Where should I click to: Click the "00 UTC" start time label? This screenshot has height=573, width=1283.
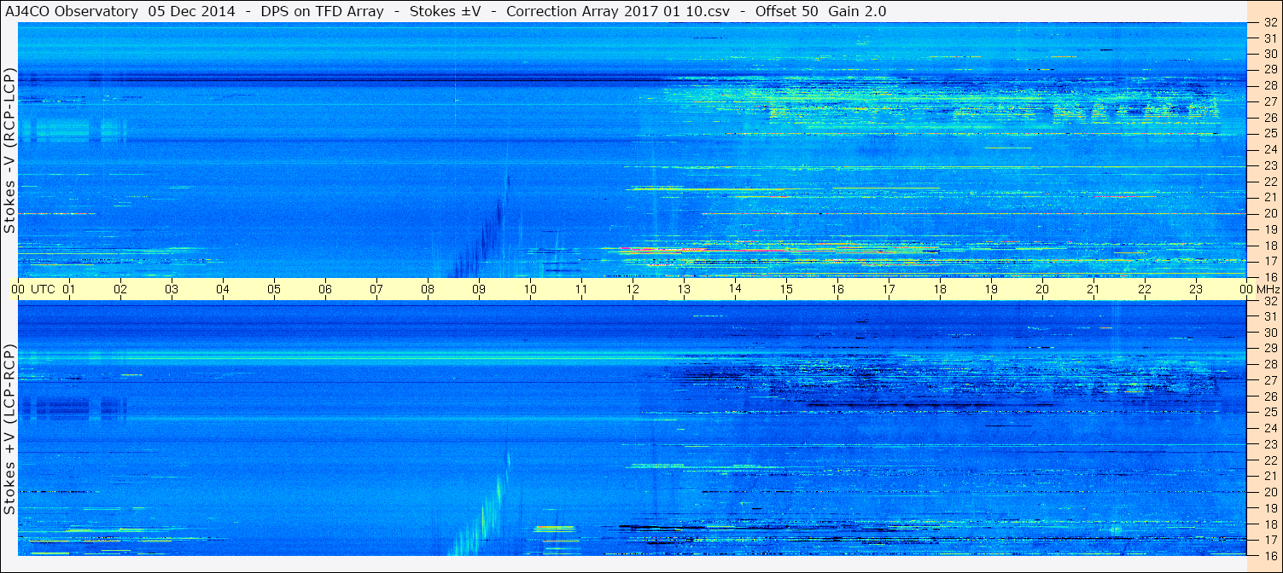[x=33, y=289]
